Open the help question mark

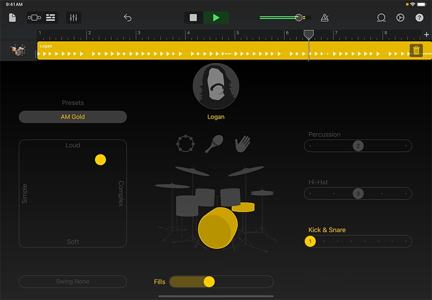tap(419, 17)
